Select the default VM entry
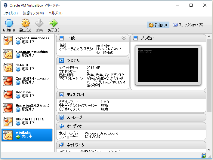Image resolution: width=213 pixels, height=160 pixels. [x=27, y=67]
